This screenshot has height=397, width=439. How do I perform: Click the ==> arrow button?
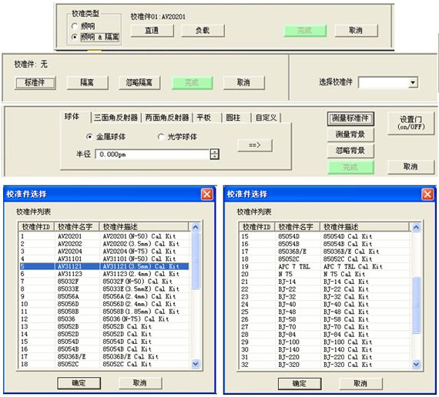click(x=255, y=145)
